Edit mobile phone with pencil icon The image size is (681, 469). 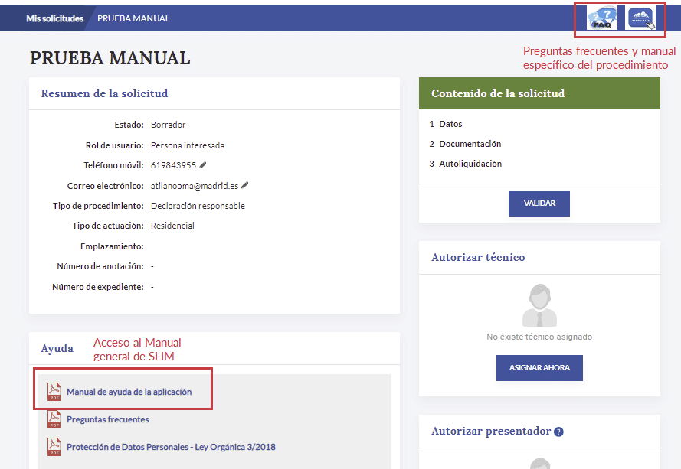[x=203, y=165]
